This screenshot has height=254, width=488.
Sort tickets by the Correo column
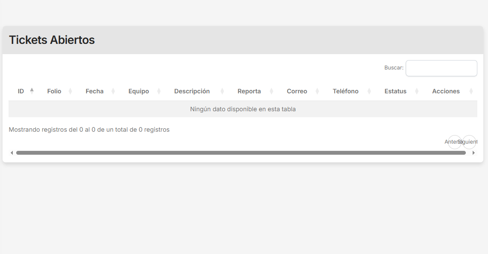297,91
